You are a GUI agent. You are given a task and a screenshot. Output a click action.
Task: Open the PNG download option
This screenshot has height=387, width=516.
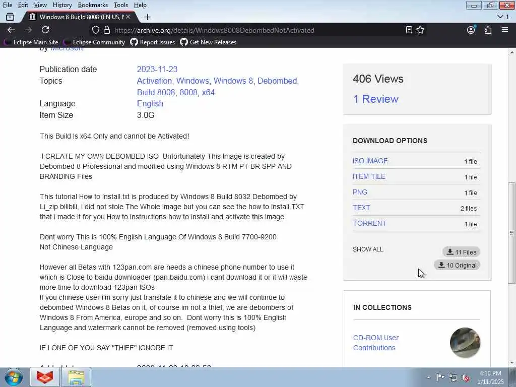click(360, 192)
